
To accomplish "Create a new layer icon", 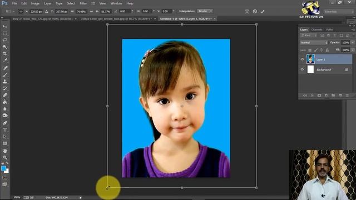I will (x=340, y=96).
